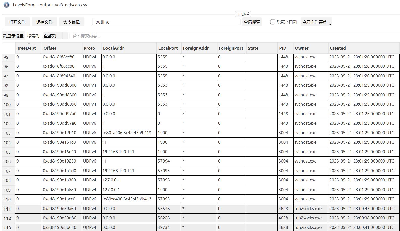The image size is (400, 231).
Task: Click offset cell 0xad8190e59d80
Action: tap(62, 218)
